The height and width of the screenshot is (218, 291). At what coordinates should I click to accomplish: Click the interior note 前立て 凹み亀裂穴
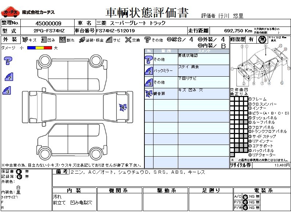click(72, 203)
